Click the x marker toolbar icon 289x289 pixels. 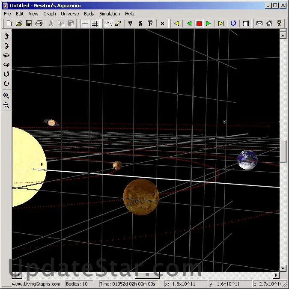(162, 24)
